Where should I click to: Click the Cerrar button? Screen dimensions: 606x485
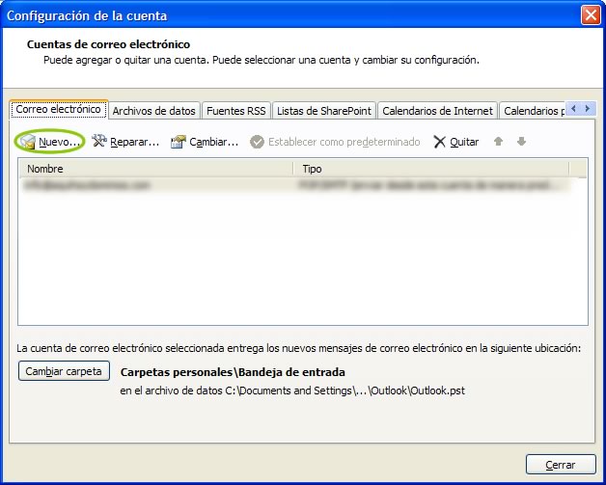click(x=561, y=465)
